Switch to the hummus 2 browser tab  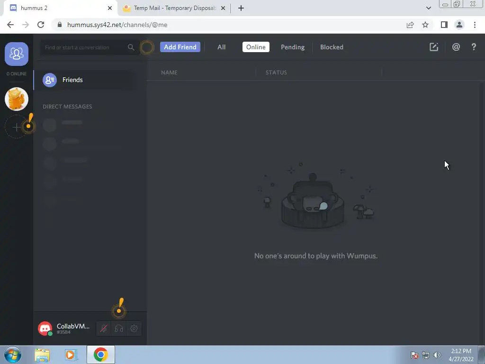tap(61, 8)
